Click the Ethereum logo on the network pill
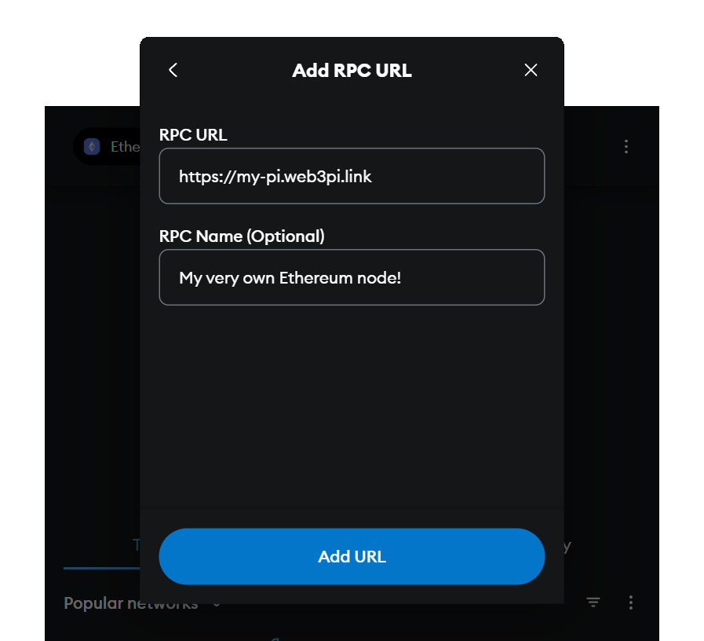This screenshot has height=641, width=704. [x=92, y=146]
